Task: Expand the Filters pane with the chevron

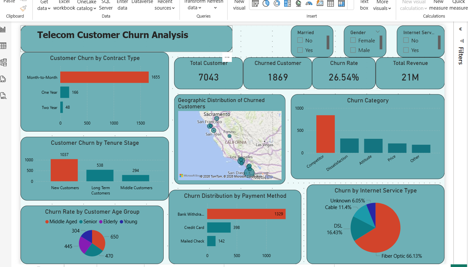Action: point(460,29)
